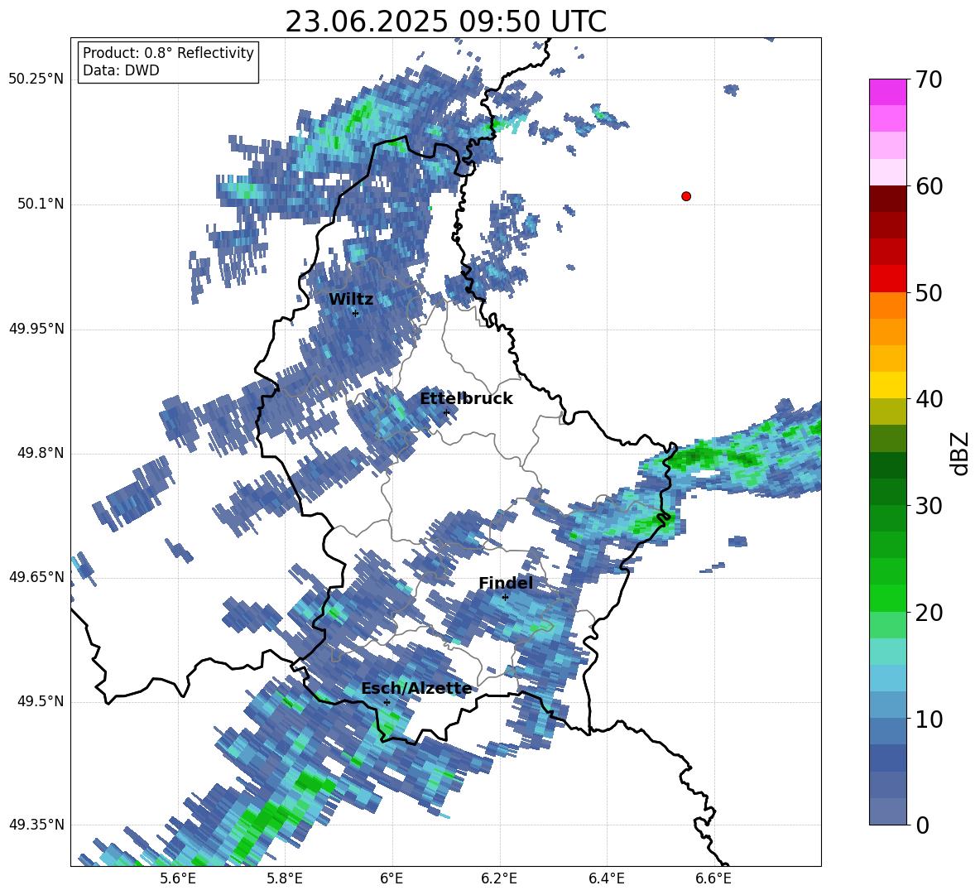
Task: Click the 6.2°E longitude label
Action: [499, 878]
